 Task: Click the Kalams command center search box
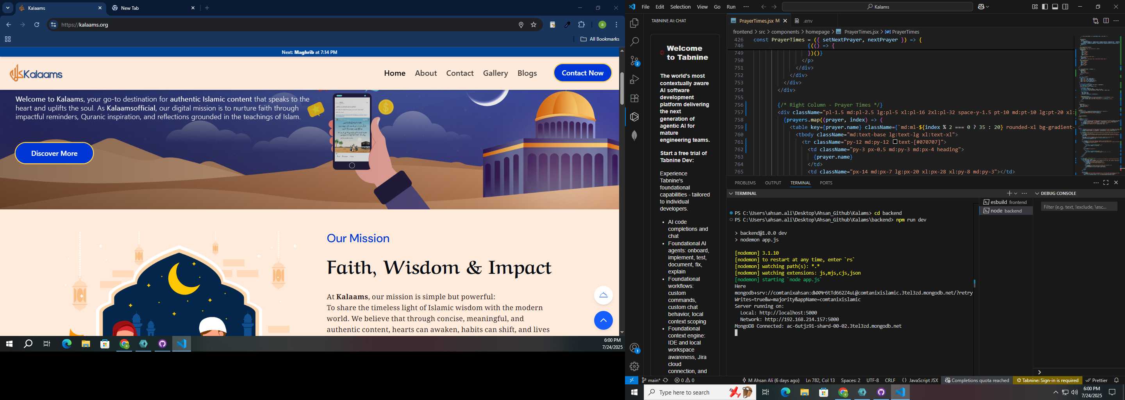coord(877,7)
